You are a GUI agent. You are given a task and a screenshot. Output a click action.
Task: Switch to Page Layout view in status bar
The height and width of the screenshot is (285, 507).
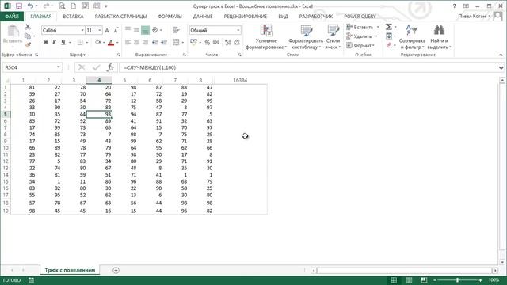pyautogui.click(x=409, y=280)
